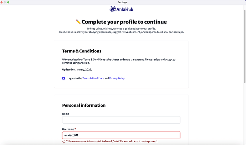Open the Terms & Conditions link
This screenshot has width=246, height=145.
(x=93, y=78)
